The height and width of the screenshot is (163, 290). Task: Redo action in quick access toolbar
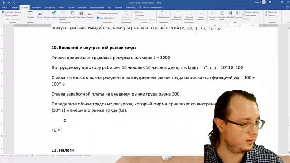pos(14,3)
